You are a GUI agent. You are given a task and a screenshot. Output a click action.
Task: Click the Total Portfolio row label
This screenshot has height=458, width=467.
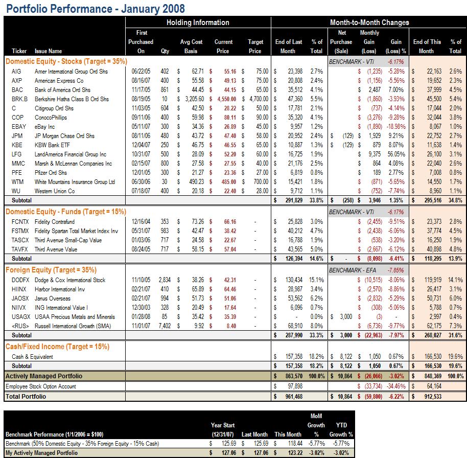pyautogui.click(x=26, y=396)
